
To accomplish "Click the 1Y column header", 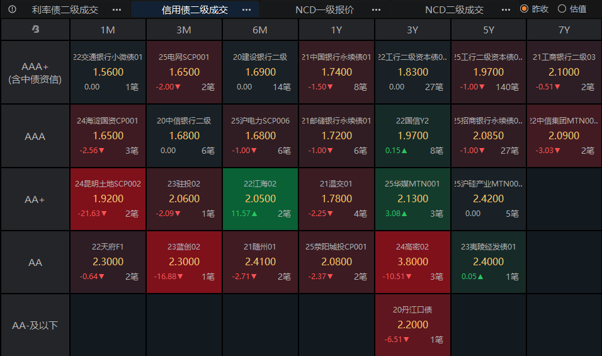I will [336, 30].
